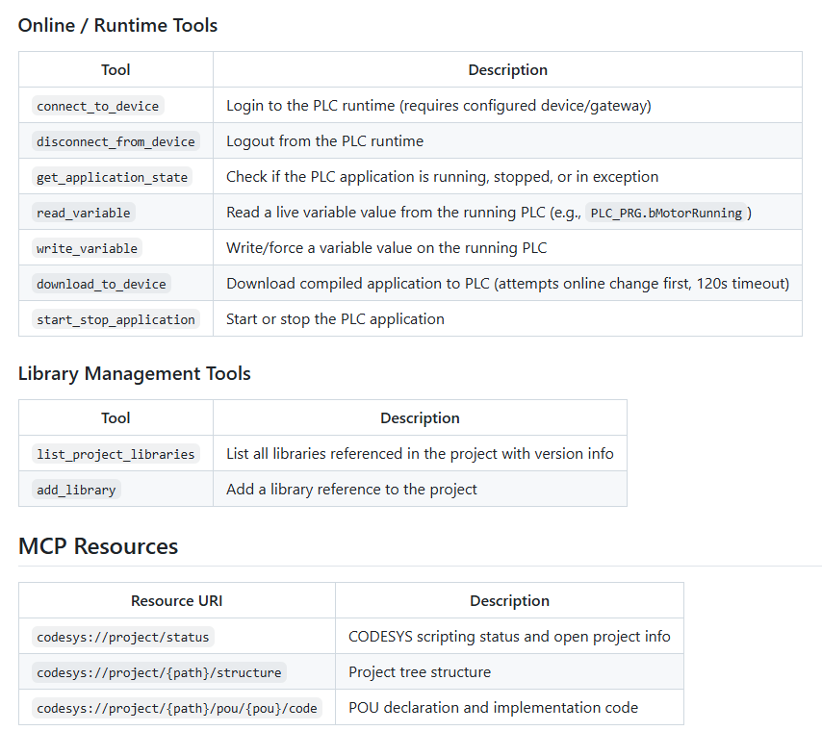Click 'Add a library reference to the project' text
Screen dimensions: 822x731
(351, 490)
